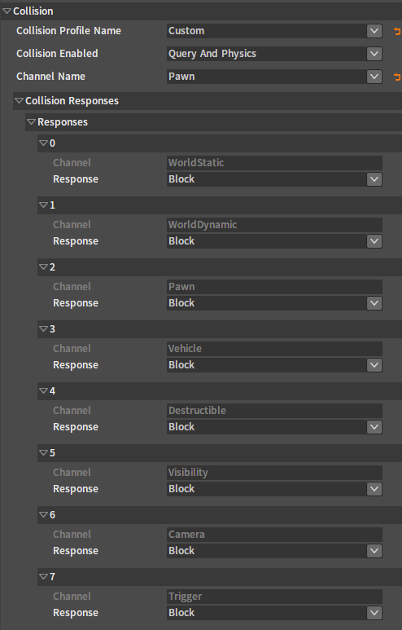Collapse the Responses array
The image size is (402, 630).
click(x=31, y=121)
